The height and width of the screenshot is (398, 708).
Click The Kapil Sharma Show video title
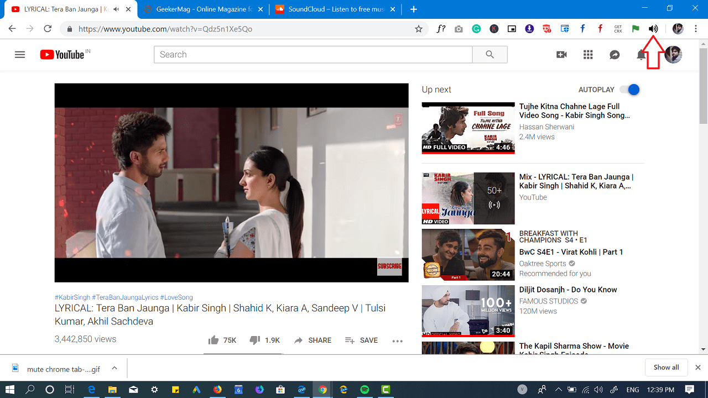574,350
